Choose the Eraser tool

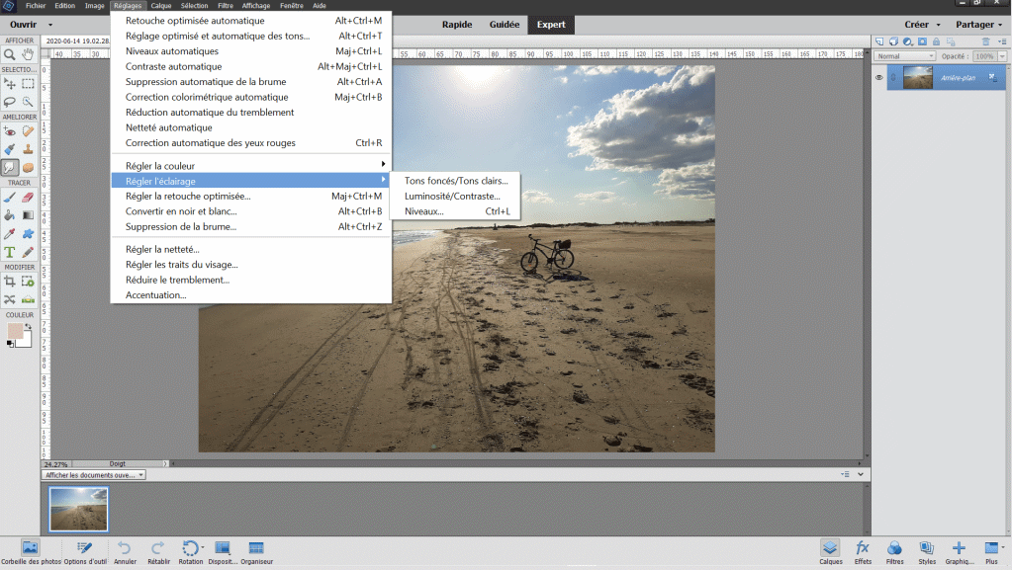click(x=28, y=198)
